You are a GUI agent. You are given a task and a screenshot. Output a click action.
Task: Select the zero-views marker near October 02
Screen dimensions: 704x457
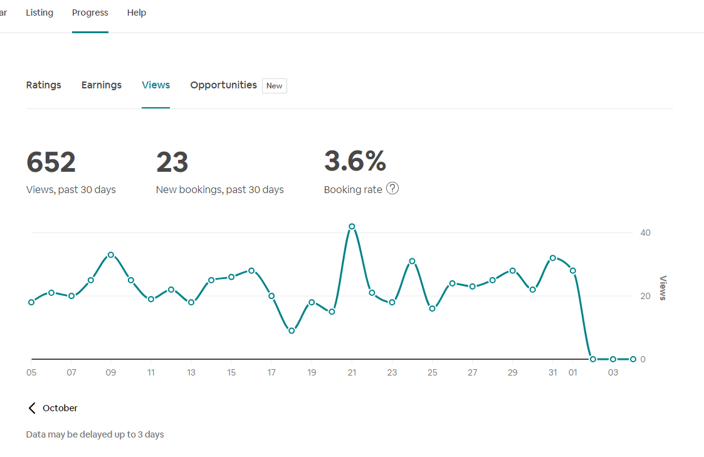[592, 359]
